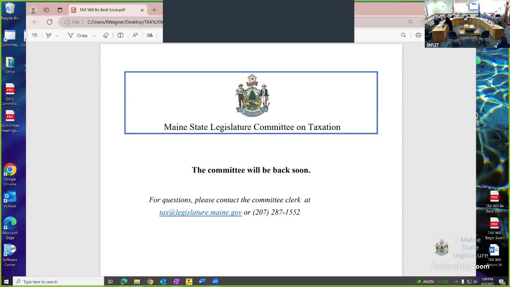Open Word from the taskbar
The width and height of the screenshot is (510, 287).
point(202,282)
